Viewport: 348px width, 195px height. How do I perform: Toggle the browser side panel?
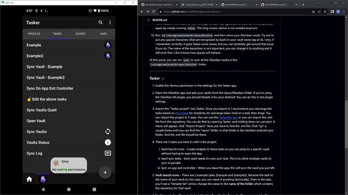coord(332,11)
